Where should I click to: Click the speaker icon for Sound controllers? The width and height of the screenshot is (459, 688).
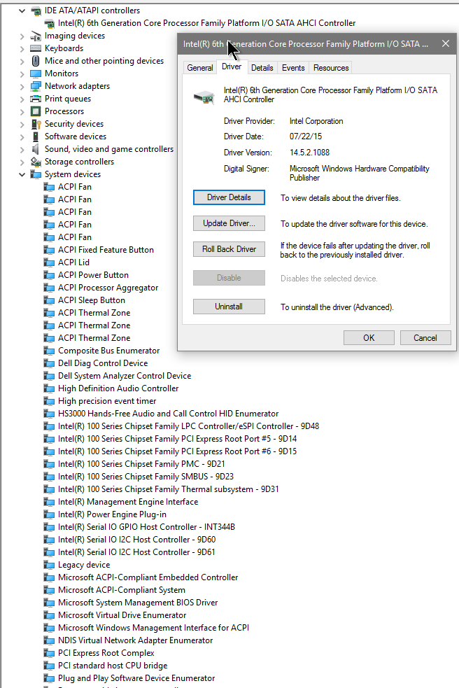click(x=36, y=149)
